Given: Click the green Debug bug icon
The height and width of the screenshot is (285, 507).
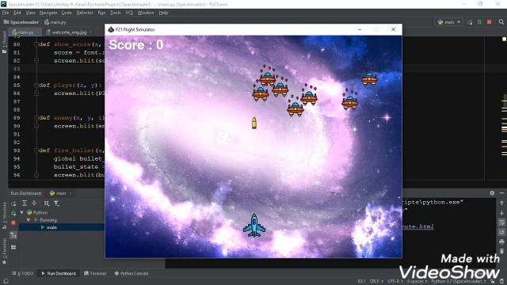Looking at the screenshot, I should [479, 22].
